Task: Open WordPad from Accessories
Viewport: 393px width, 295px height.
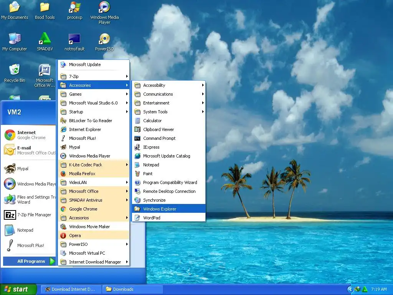Action: [169, 218]
